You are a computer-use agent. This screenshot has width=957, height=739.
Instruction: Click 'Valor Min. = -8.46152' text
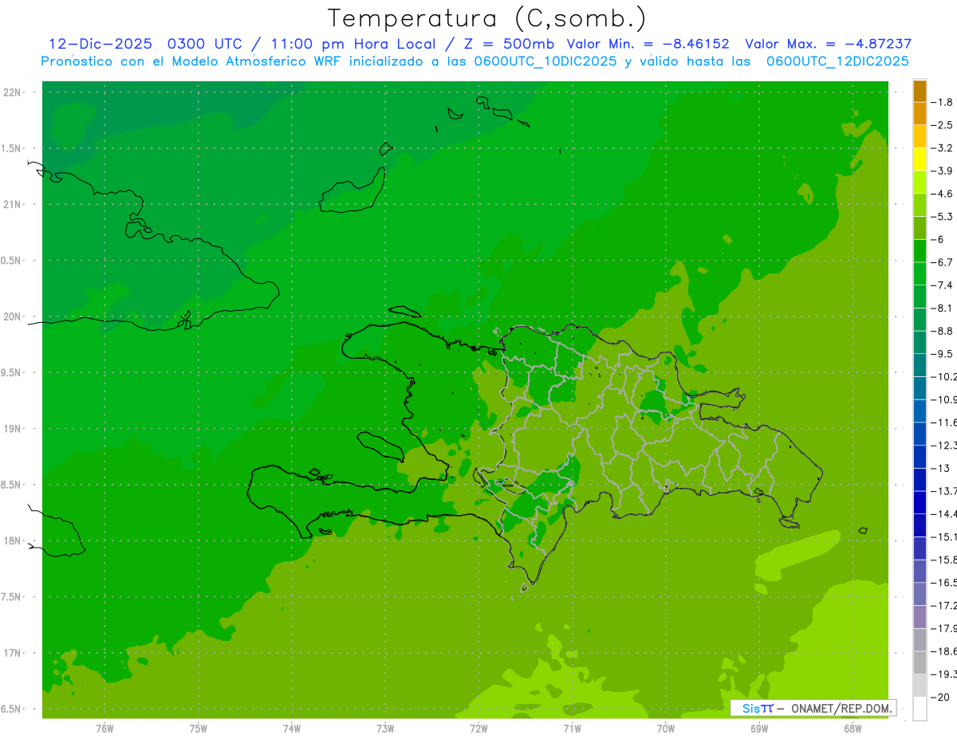point(648,44)
